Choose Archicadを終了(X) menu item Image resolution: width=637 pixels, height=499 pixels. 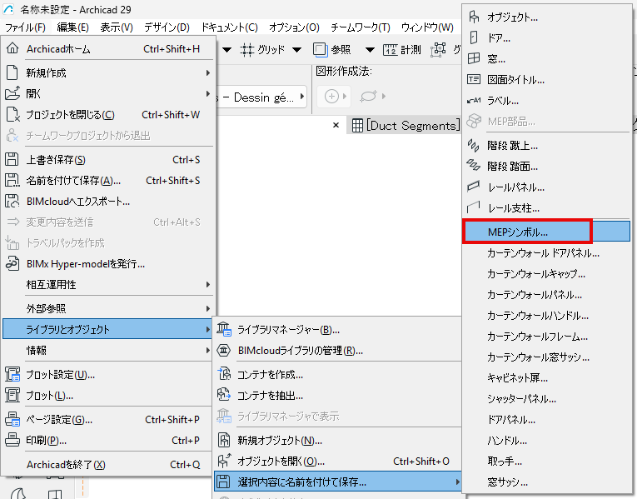pyautogui.click(x=107, y=464)
